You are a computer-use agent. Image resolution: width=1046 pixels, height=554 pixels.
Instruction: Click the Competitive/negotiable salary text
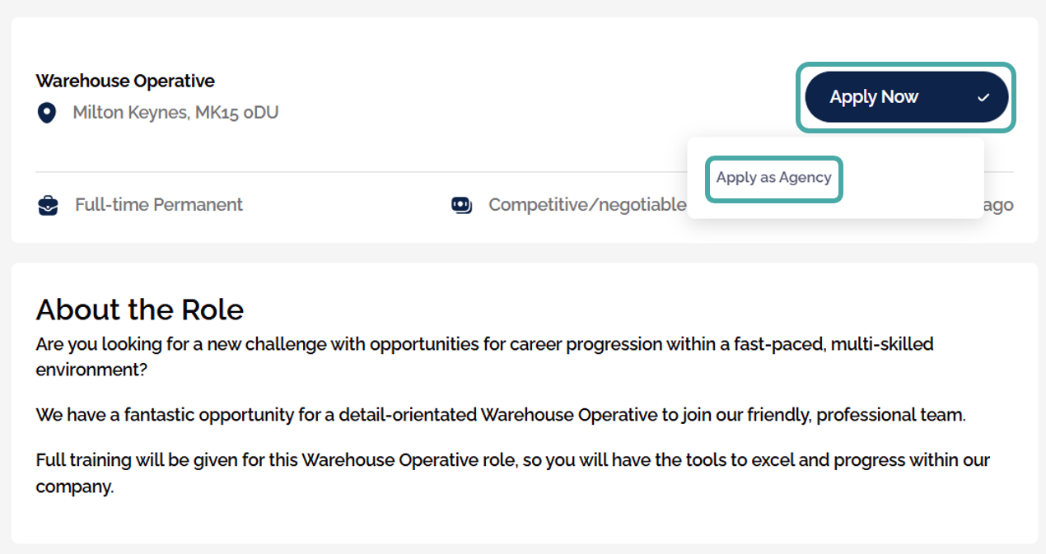click(586, 204)
